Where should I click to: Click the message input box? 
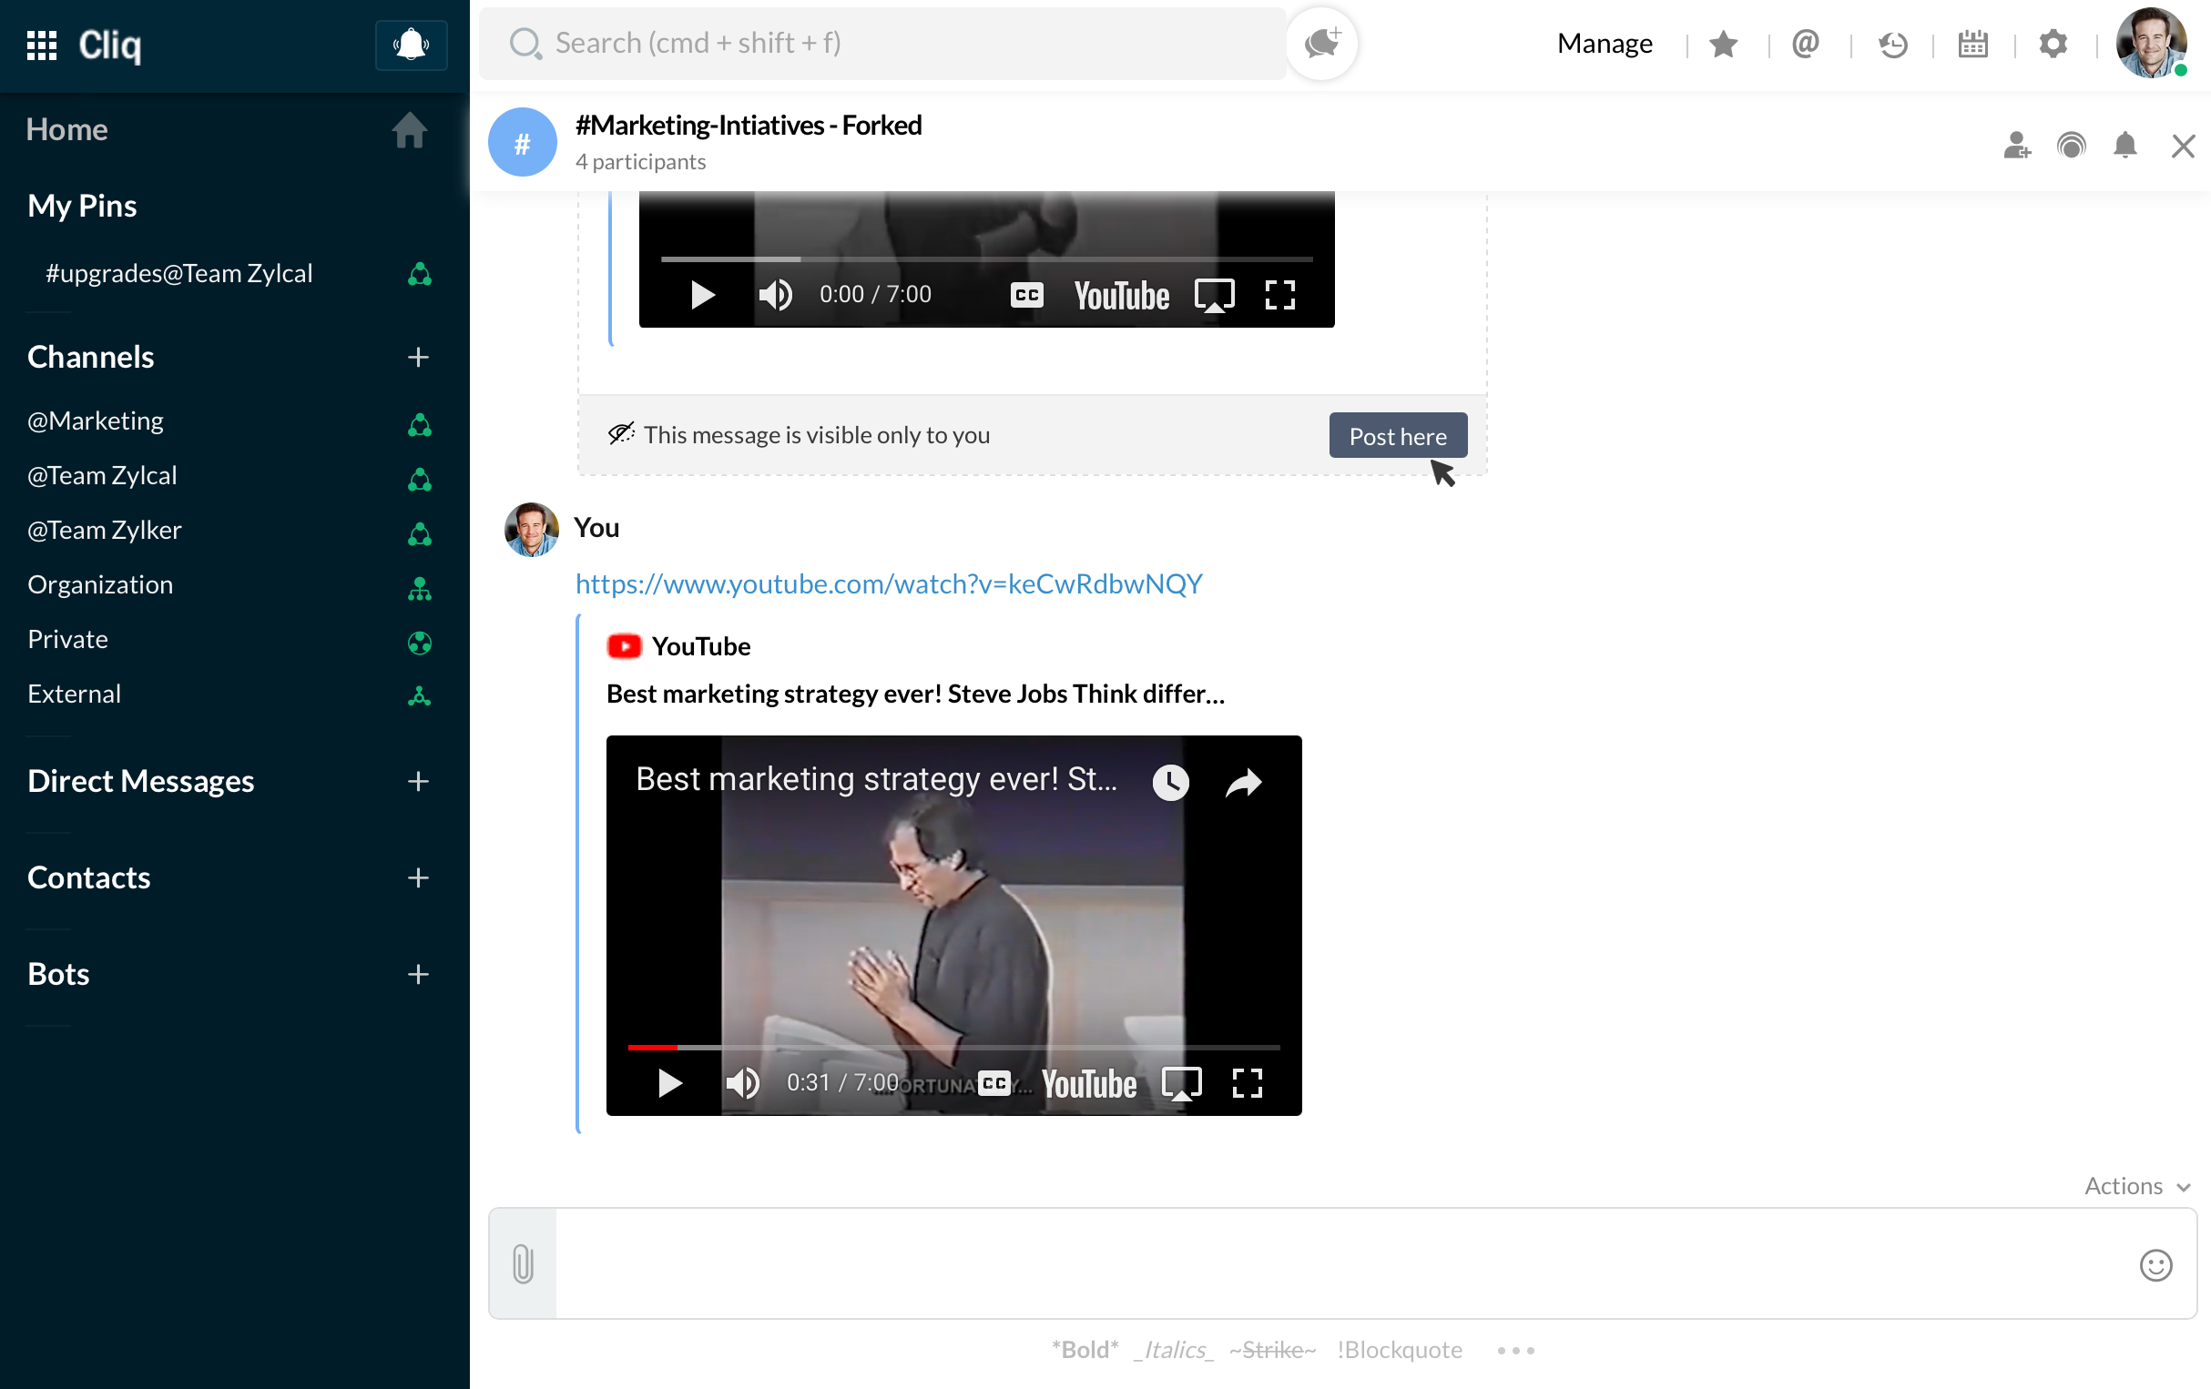1341,1264
